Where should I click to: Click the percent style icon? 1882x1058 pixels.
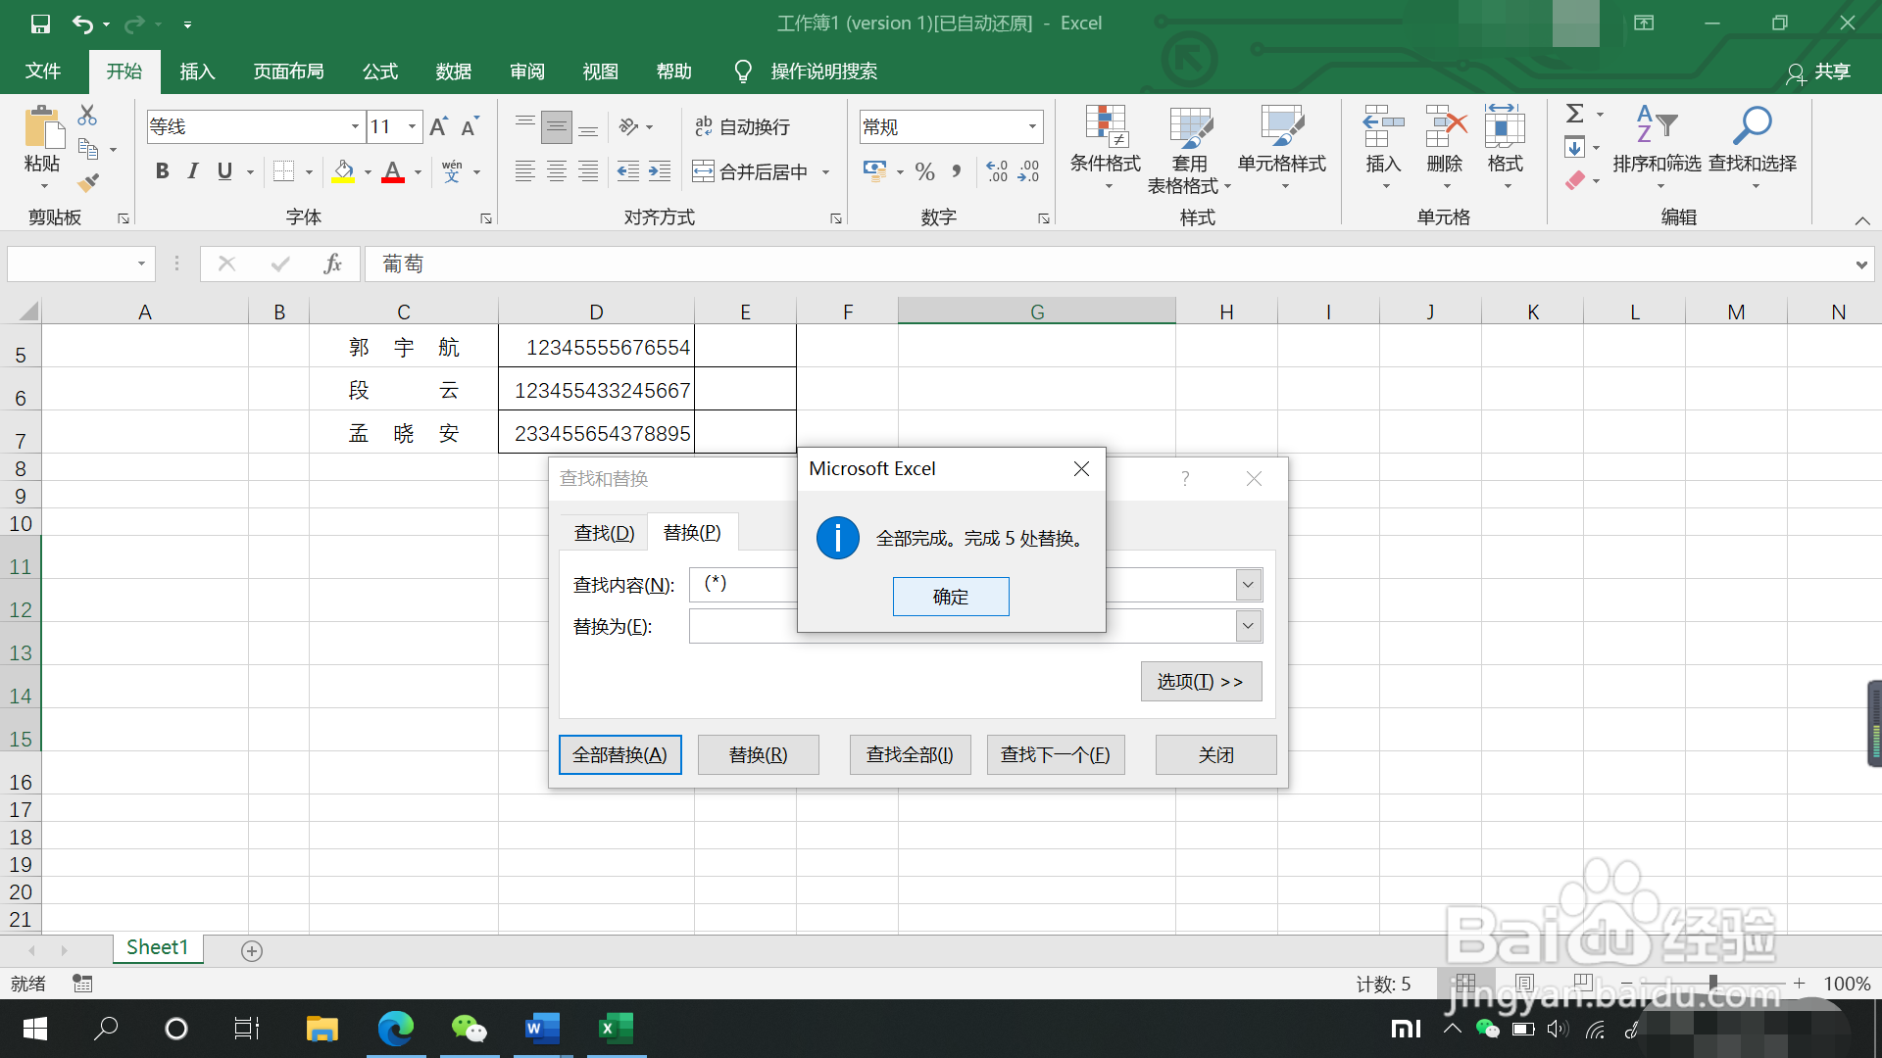coord(924,172)
